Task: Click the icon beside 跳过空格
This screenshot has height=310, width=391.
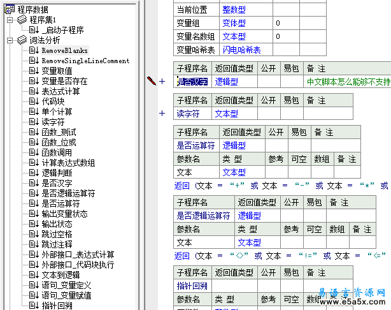Action: coord(34,234)
